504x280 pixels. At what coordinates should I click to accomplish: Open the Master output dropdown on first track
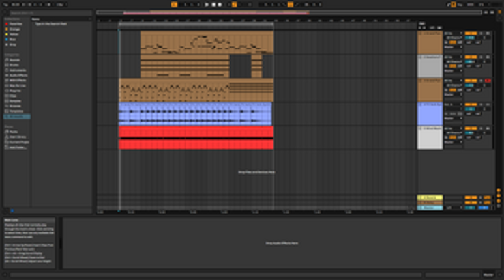(453, 47)
